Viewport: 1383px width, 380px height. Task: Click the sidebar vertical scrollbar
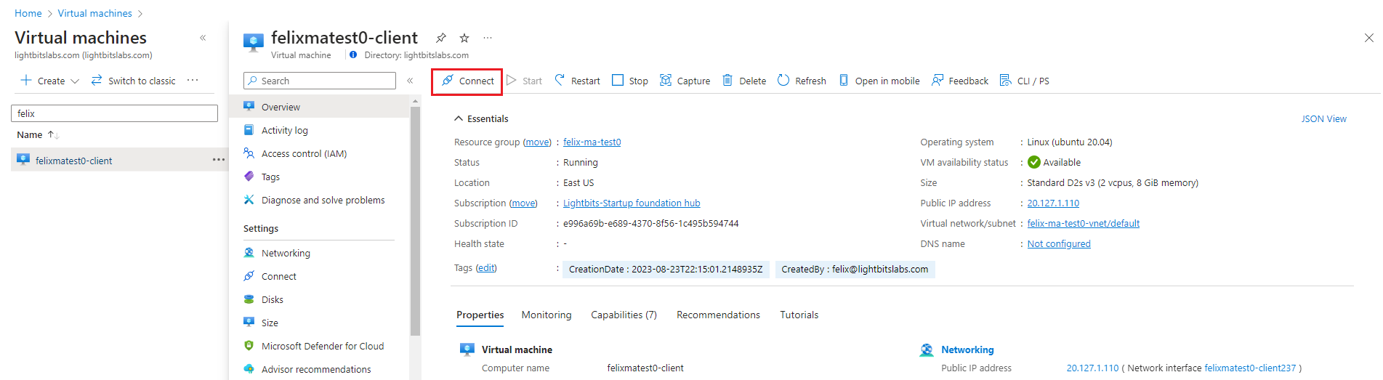click(x=416, y=221)
